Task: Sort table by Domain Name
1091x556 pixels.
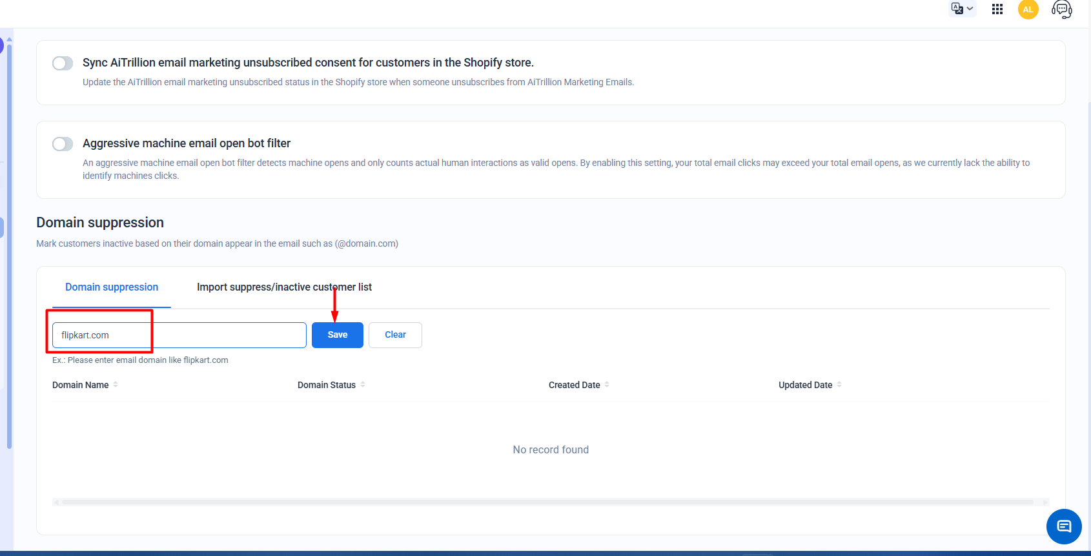Action: 85,385
